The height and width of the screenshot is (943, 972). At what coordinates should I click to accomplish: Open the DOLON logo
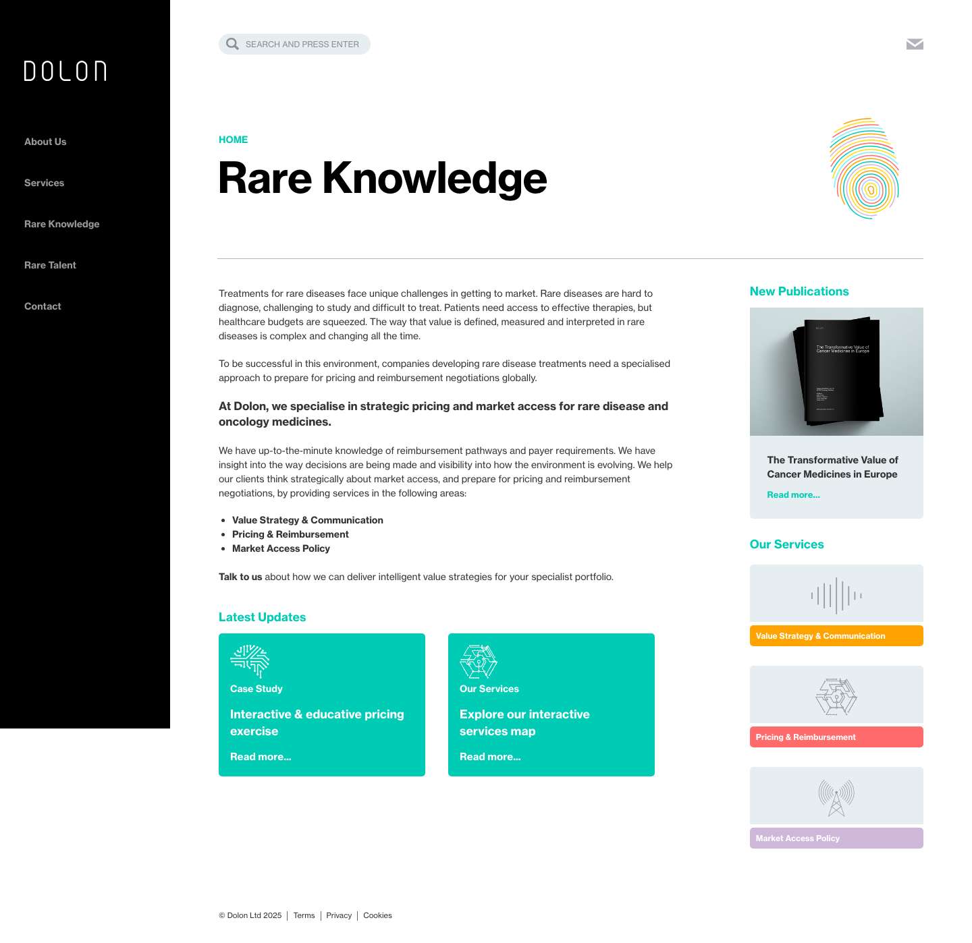pyautogui.click(x=65, y=71)
